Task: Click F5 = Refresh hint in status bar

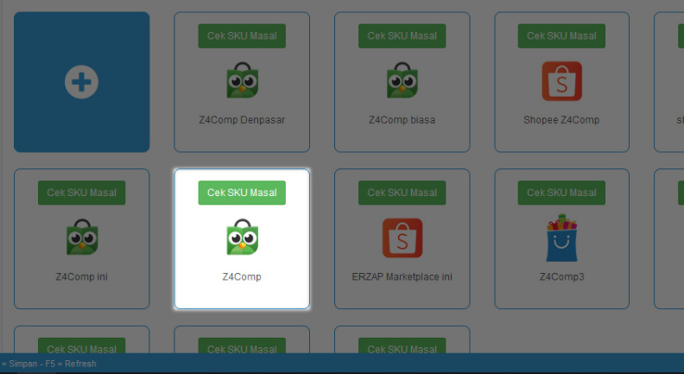Action: coord(71,364)
